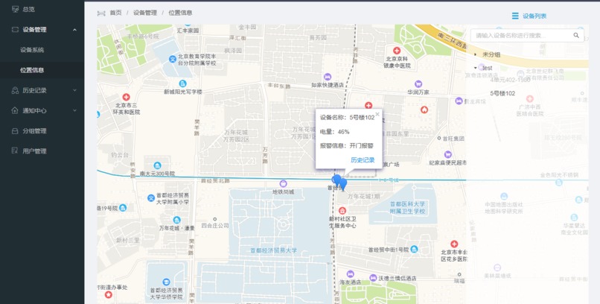This screenshot has width=600, height=304.
Task: Click 海友酒店 hotel map icon
Action: point(350,274)
